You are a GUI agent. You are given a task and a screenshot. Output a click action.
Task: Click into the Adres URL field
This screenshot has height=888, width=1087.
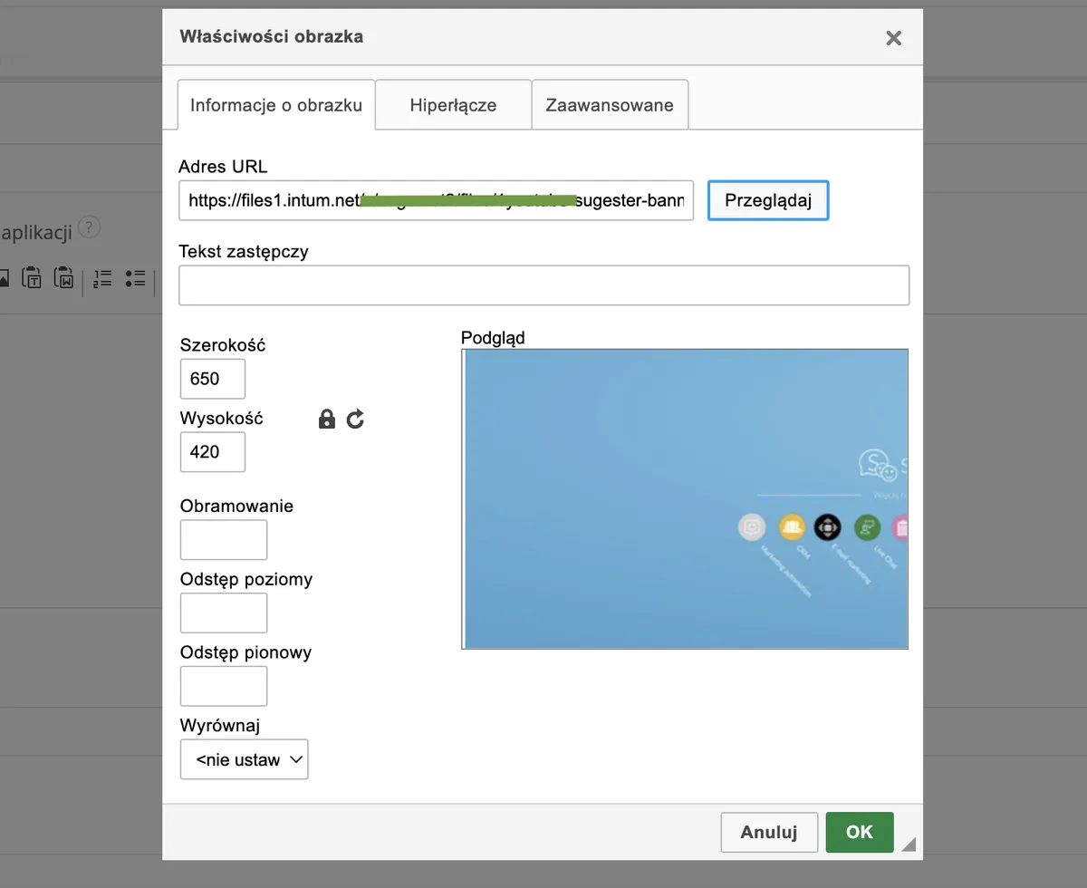[x=437, y=200]
